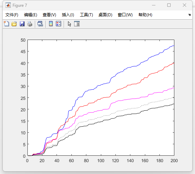Click the New Figure toolbar icon
195x174 pixels.
[x=6, y=24]
